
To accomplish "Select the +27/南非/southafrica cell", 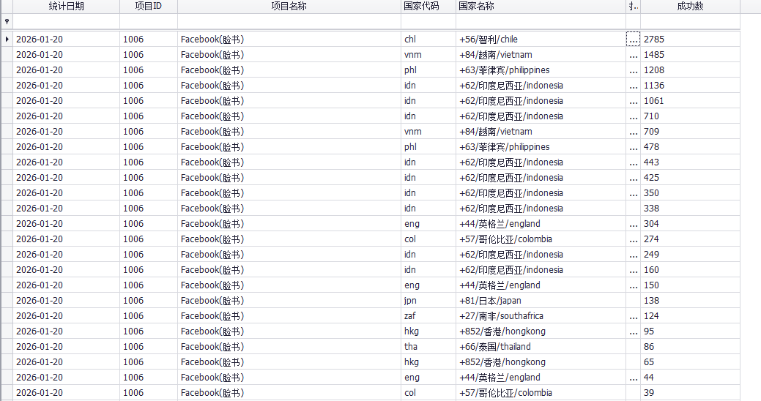I will click(x=541, y=315).
